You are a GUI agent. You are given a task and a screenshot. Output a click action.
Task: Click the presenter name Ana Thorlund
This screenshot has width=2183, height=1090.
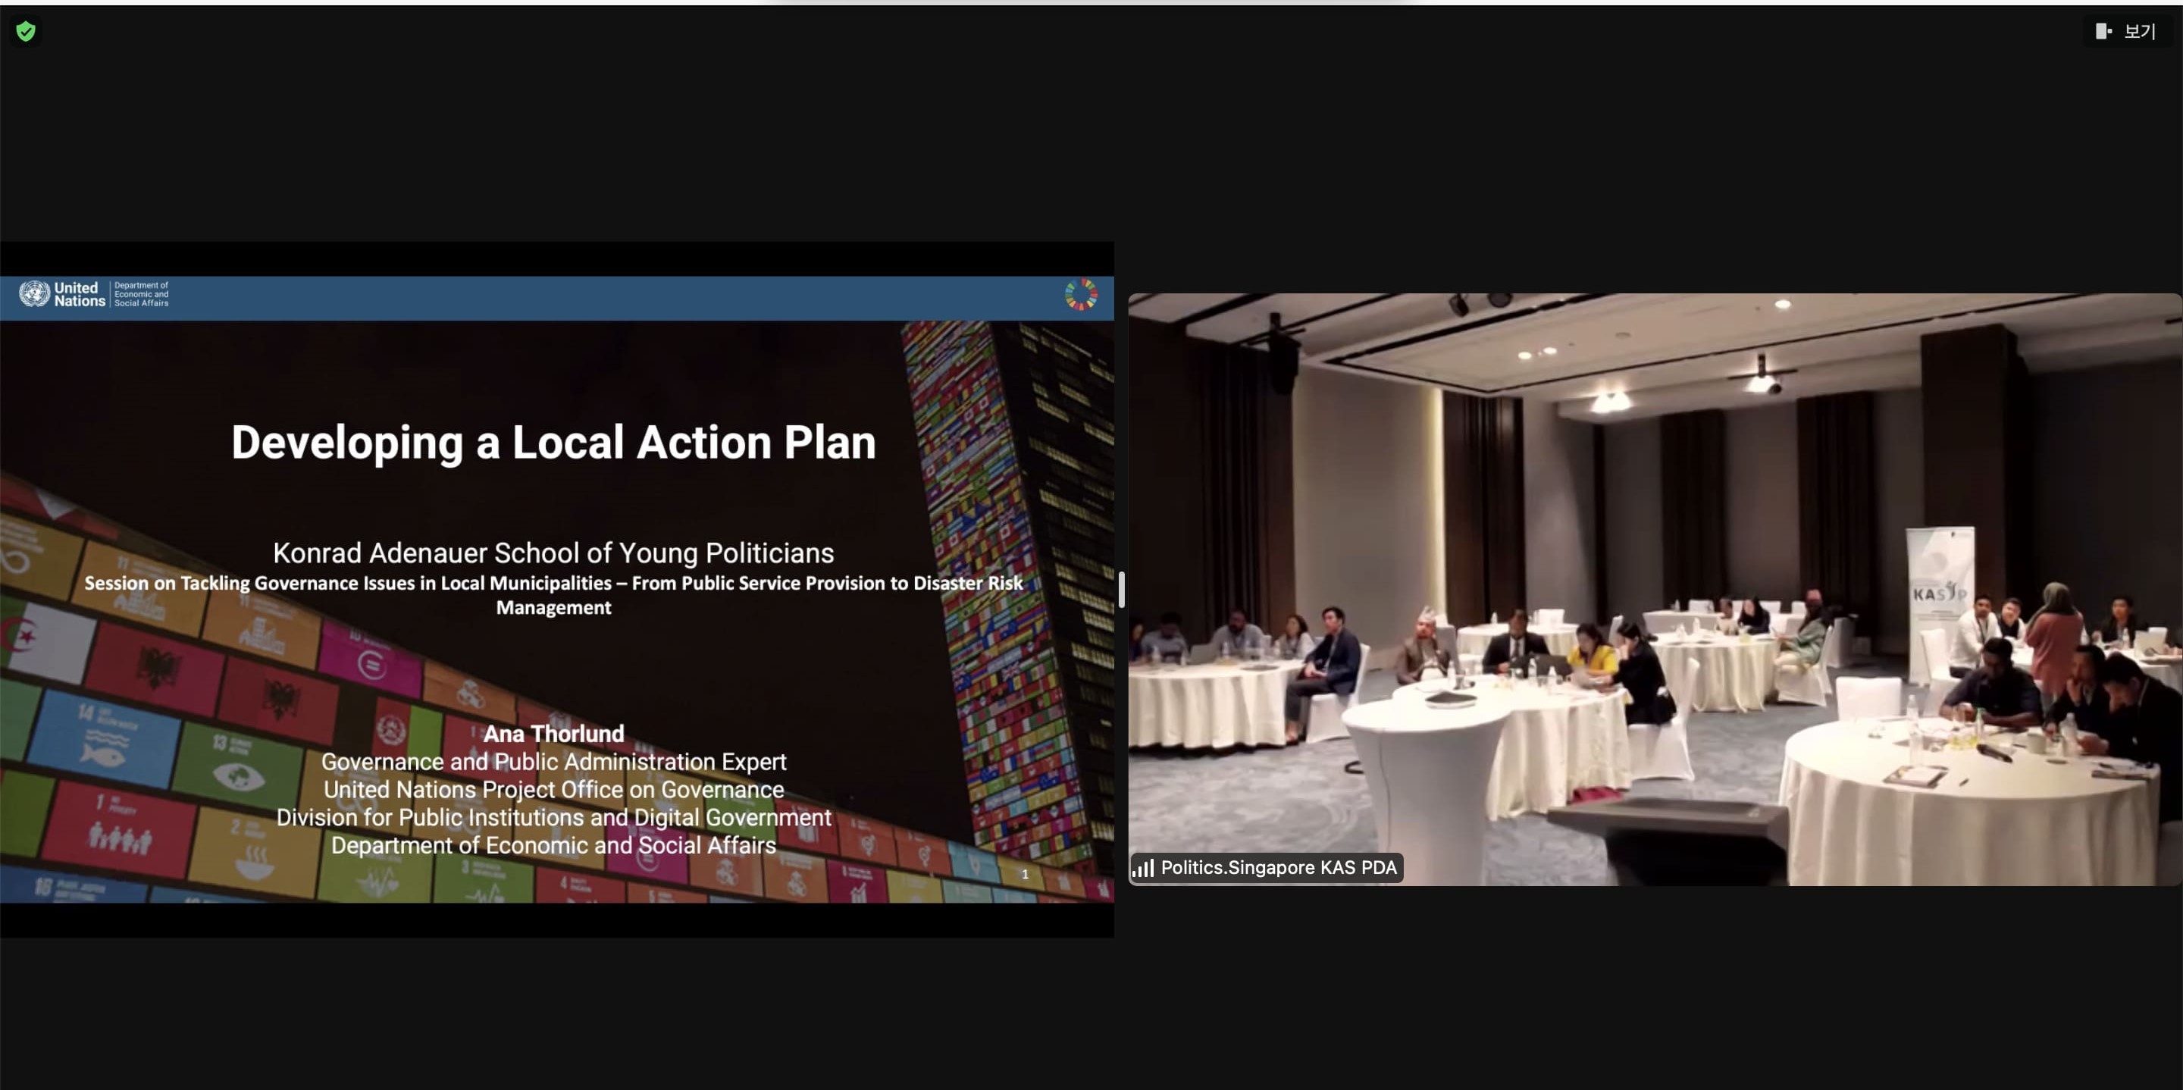[553, 733]
